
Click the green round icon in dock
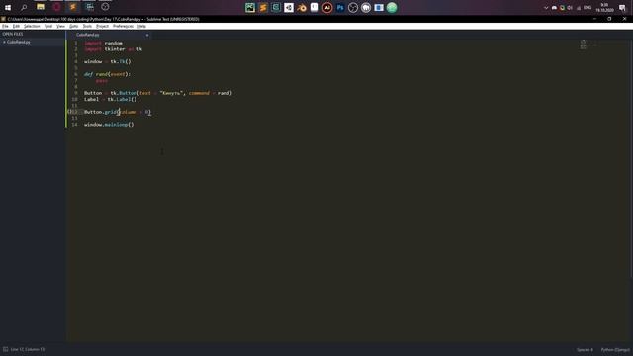(392, 7)
